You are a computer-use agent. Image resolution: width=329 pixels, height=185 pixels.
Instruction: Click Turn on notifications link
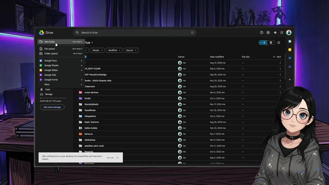point(110,158)
